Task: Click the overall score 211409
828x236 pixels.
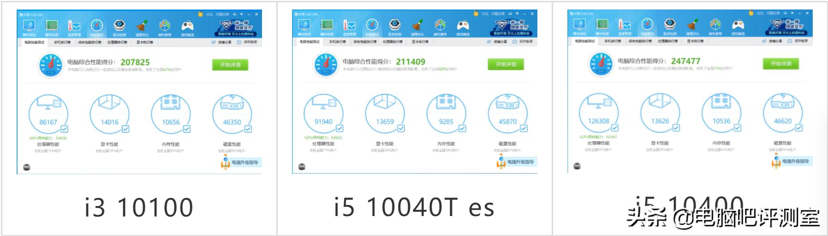Action: 410,62
